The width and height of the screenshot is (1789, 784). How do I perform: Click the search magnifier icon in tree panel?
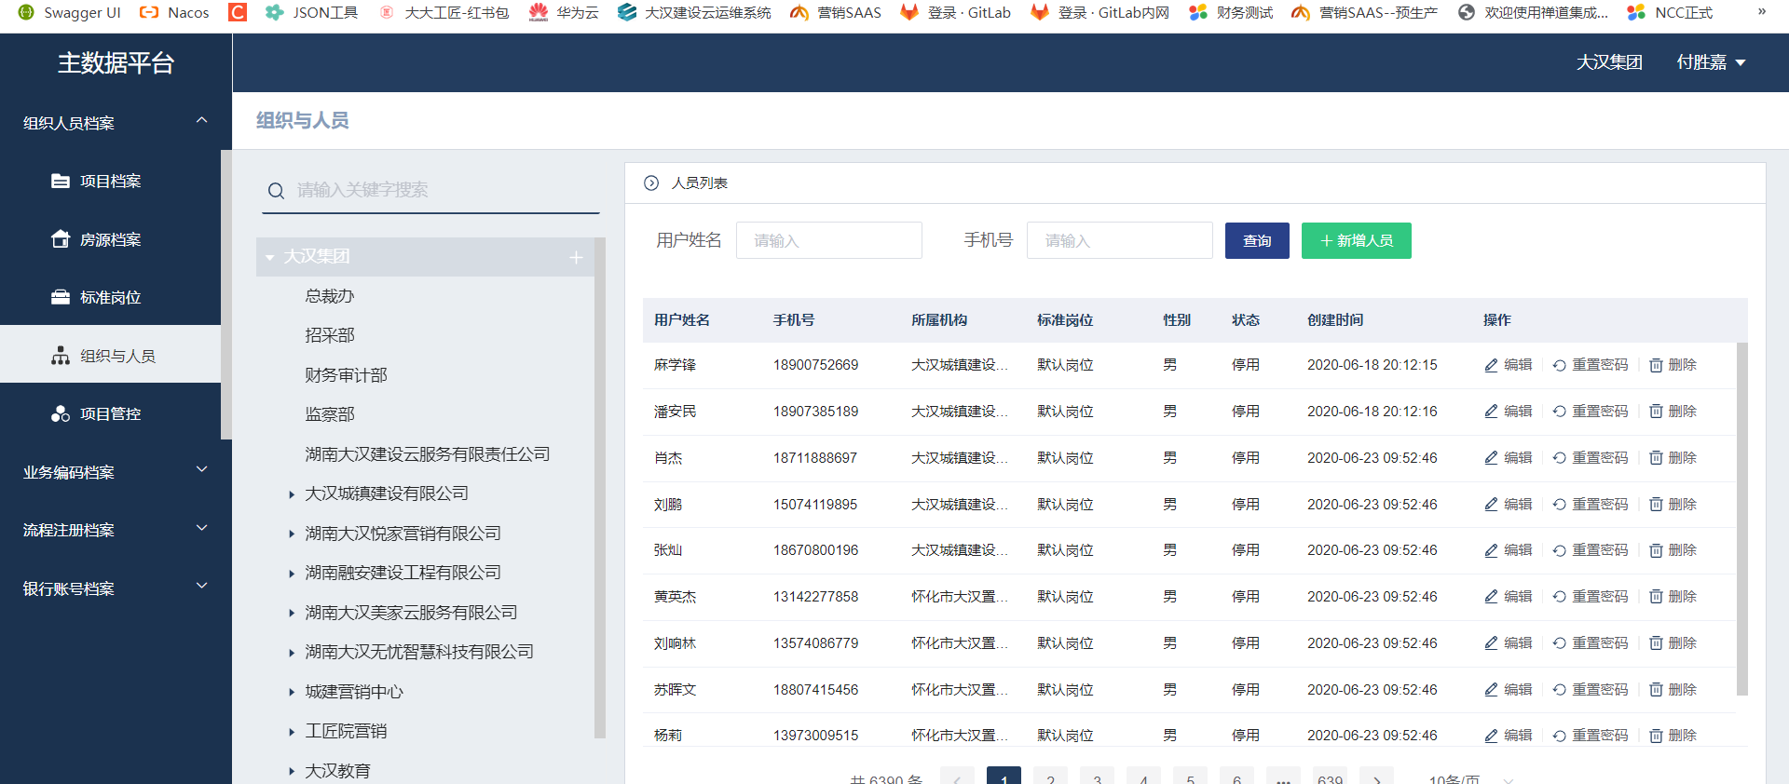coord(276,191)
